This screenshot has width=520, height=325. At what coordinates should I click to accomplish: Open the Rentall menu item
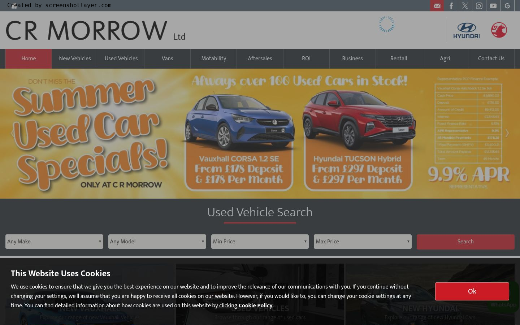click(399, 58)
